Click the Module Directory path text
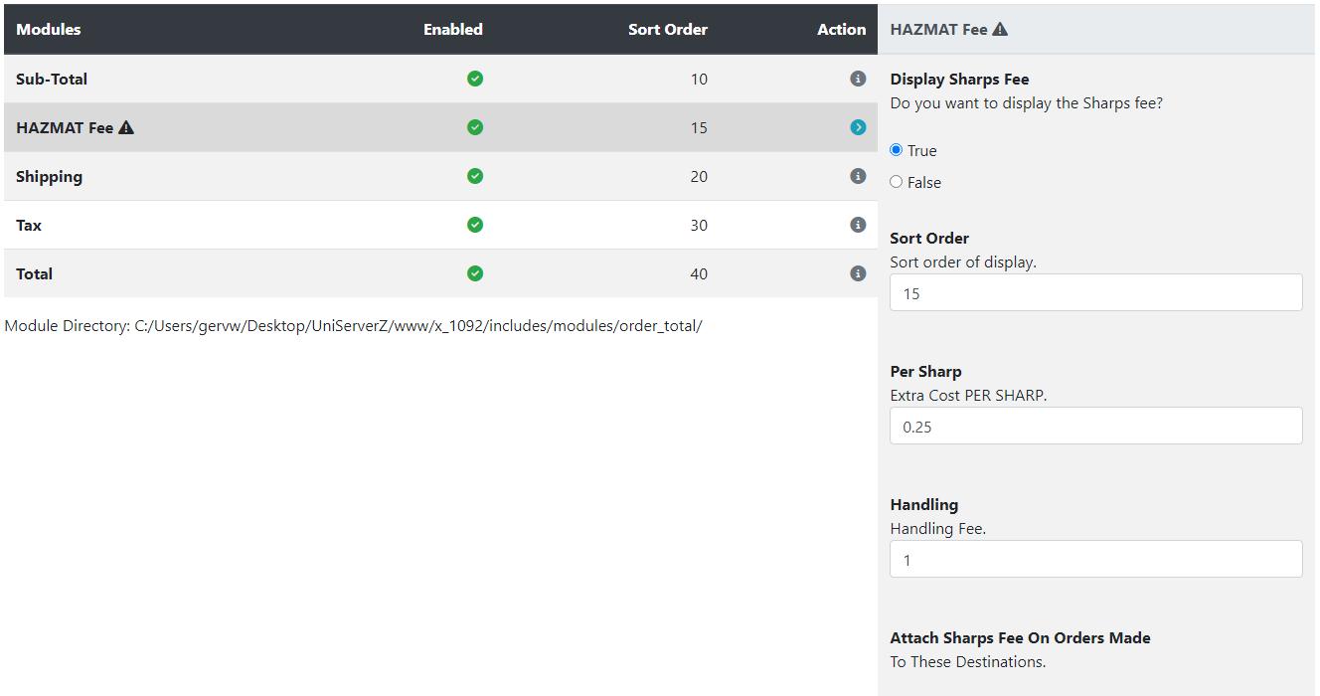This screenshot has height=696, width=1320. point(353,326)
